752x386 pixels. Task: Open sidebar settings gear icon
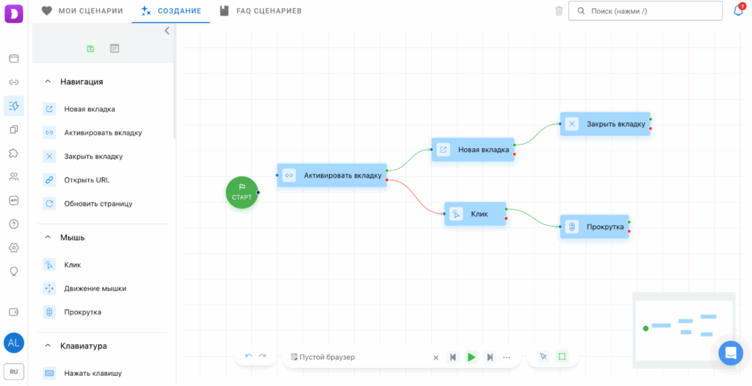[x=13, y=247]
